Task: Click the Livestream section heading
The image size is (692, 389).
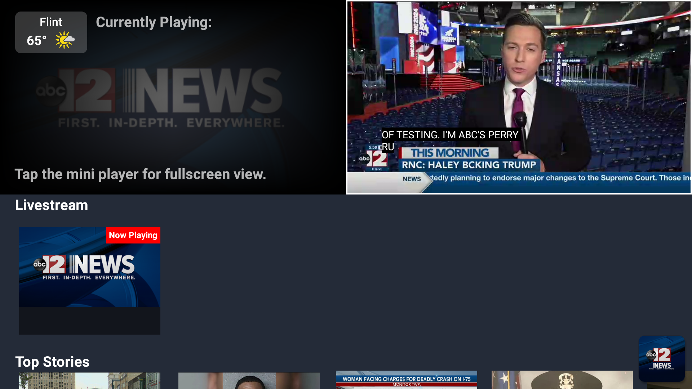Action: click(52, 205)
